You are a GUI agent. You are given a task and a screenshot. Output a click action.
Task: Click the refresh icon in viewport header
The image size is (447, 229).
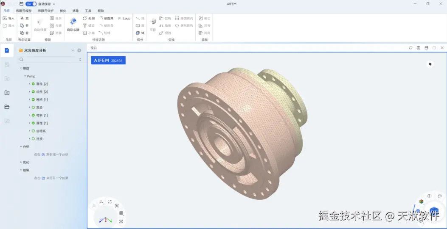click(x=410, y=48)
